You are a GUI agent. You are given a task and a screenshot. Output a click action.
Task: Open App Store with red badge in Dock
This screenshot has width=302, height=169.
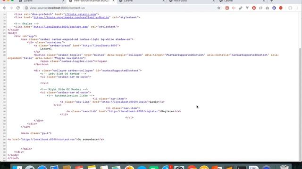[167, 168]
